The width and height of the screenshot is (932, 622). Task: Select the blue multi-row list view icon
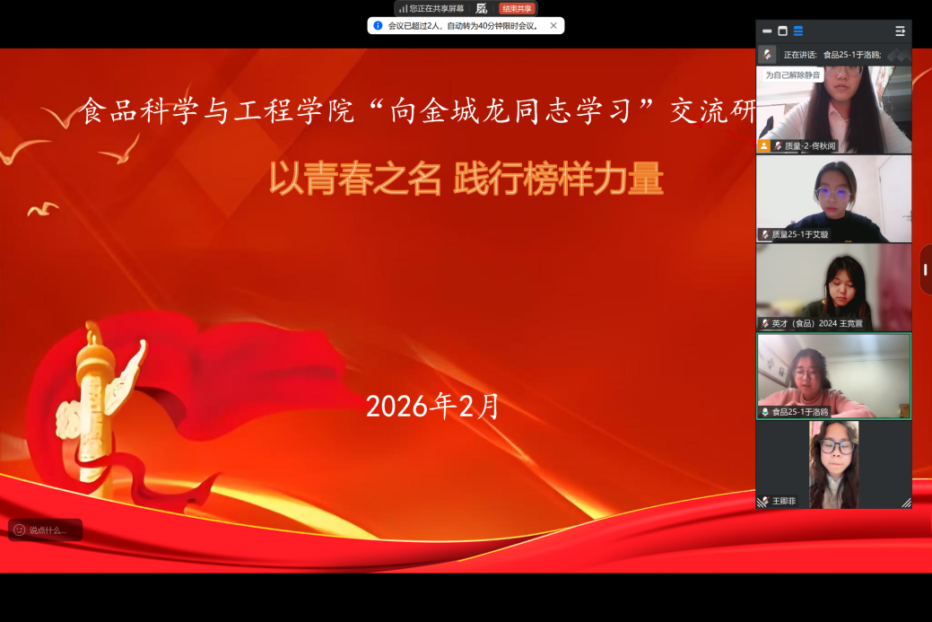pyautogui.click(x=797, y=31)
